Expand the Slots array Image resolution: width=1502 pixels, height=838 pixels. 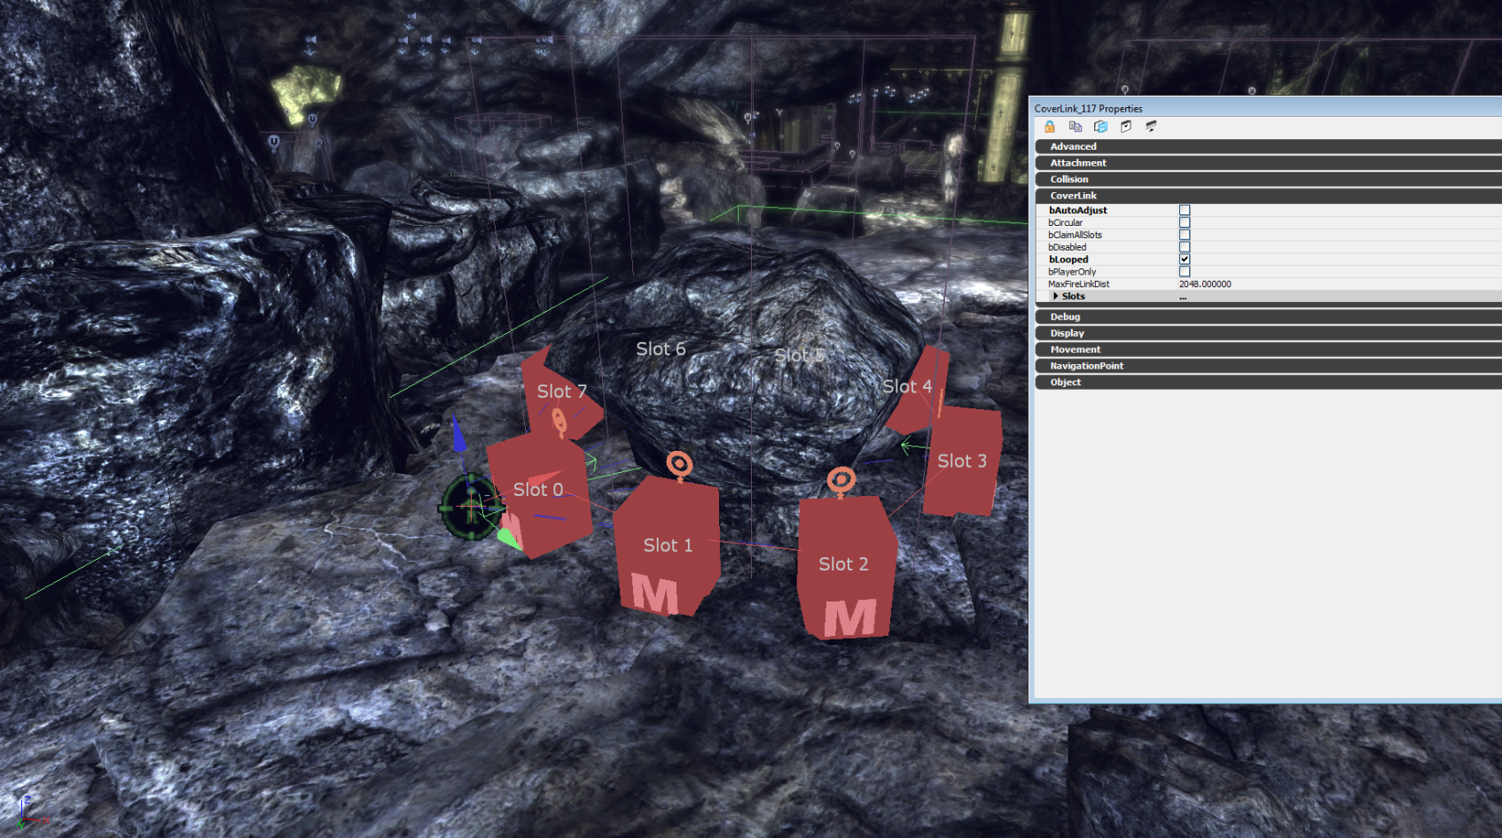click(x=1055, y=296)
